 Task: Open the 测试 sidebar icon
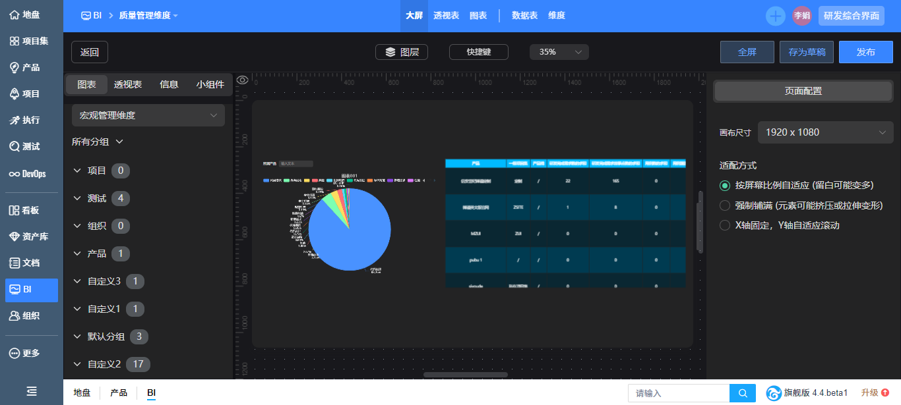click(x=14, y=146)
